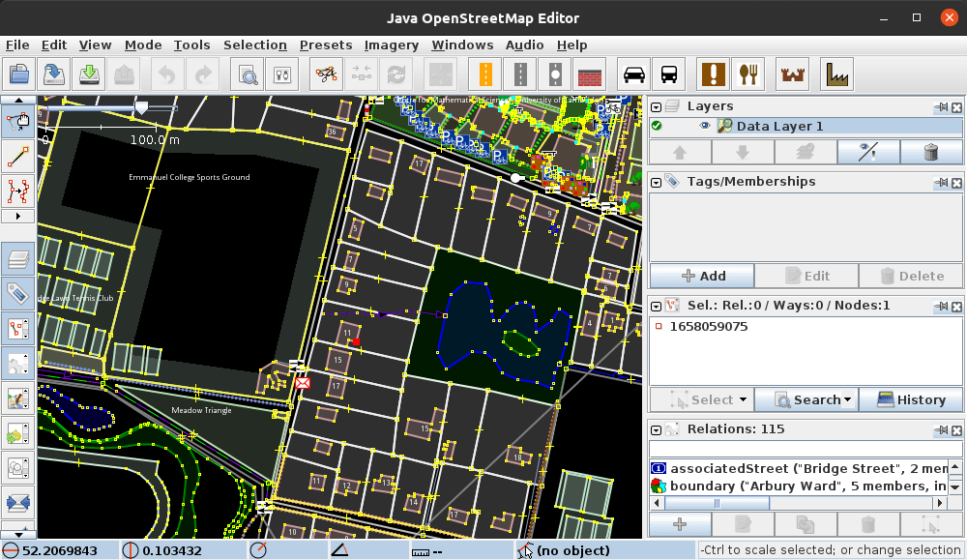
Task: Click the Open file toolbar icon
Action: pyautogui.click(x=19, y=74)
